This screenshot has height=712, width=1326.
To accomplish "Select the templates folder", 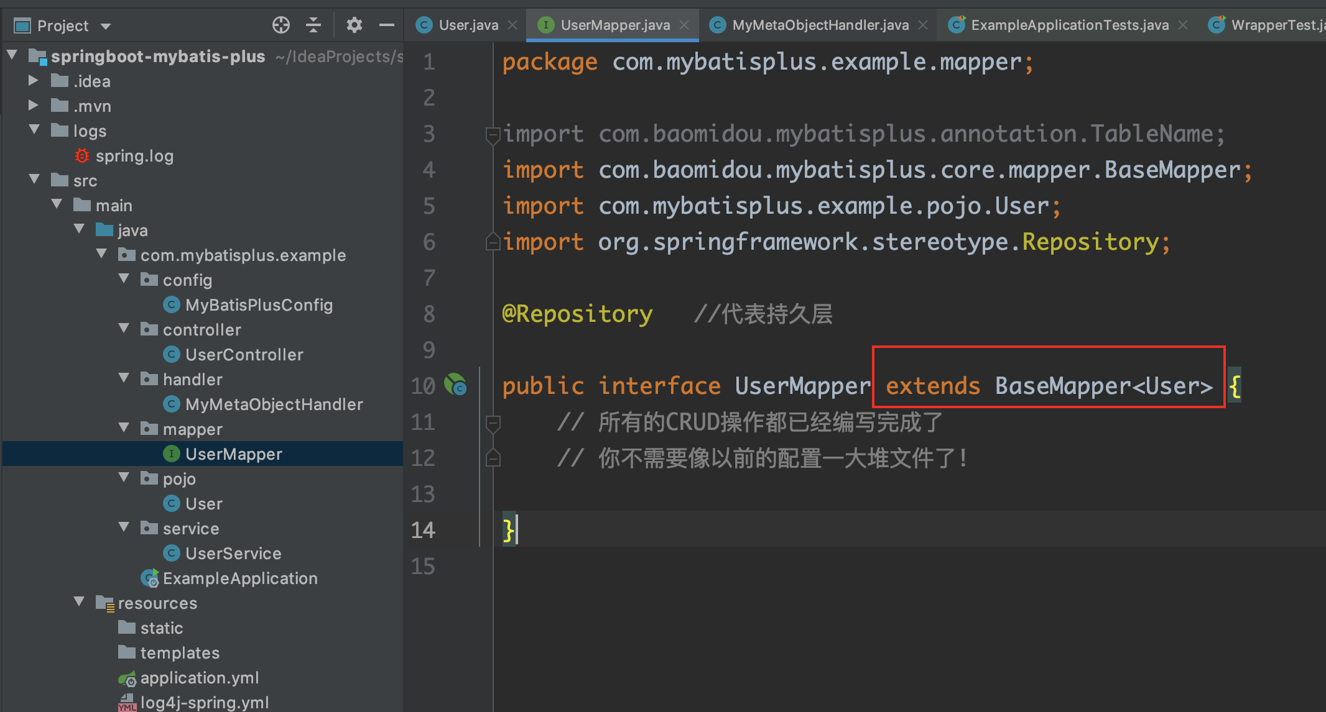I will pos(180,653).
